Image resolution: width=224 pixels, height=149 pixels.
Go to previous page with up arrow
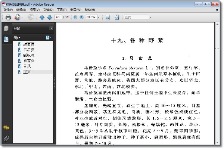42,18
